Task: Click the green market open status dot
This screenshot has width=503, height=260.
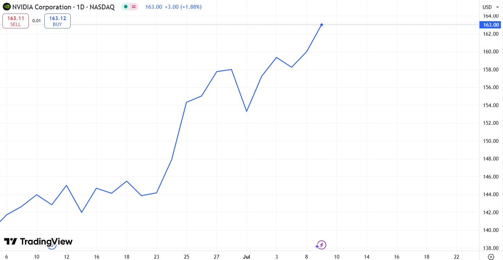Action: pos(125,7)
